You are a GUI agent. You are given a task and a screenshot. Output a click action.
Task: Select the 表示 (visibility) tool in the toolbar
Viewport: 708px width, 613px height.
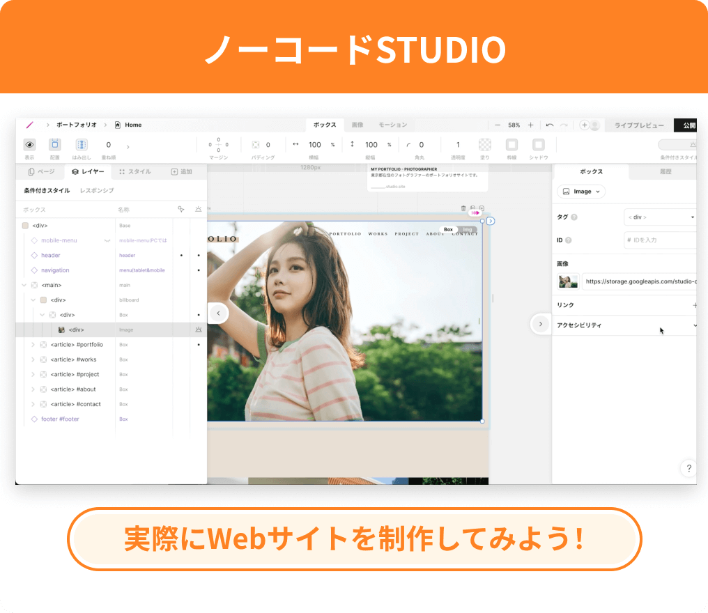[x=29, y=145]
